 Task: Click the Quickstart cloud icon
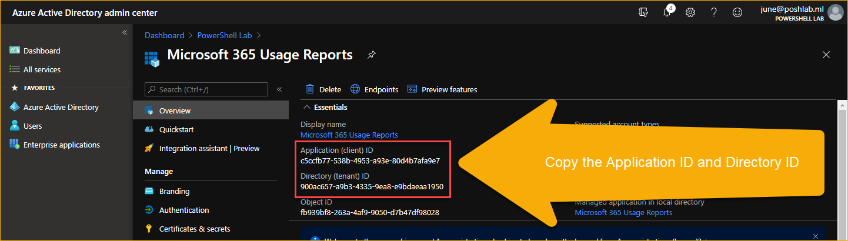tap(149, 129)
